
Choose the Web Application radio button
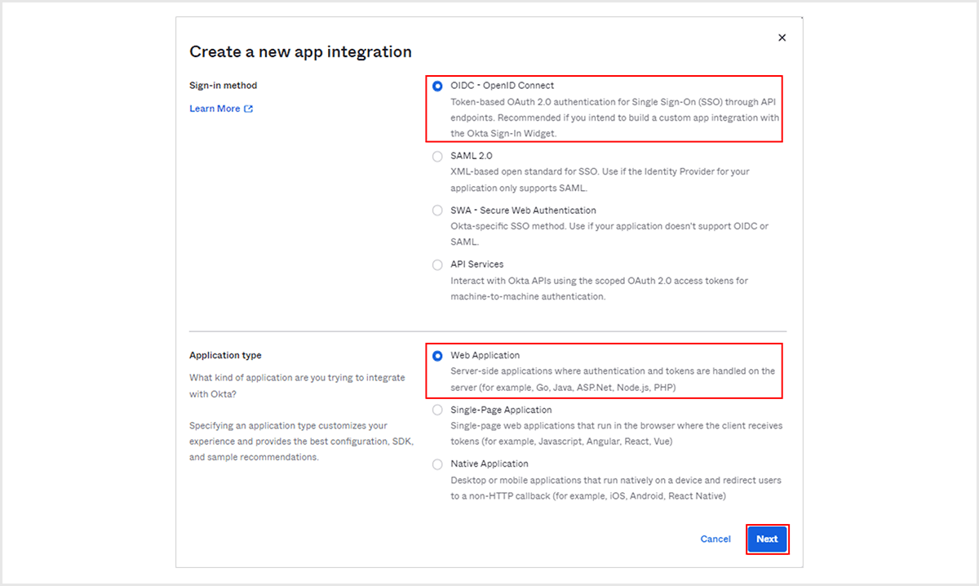pos(438,356)
